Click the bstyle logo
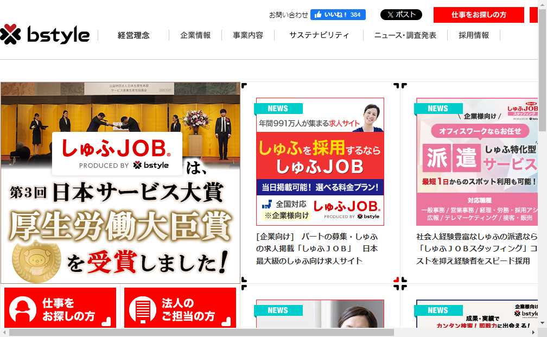547x337 pixels. (44, 34)
